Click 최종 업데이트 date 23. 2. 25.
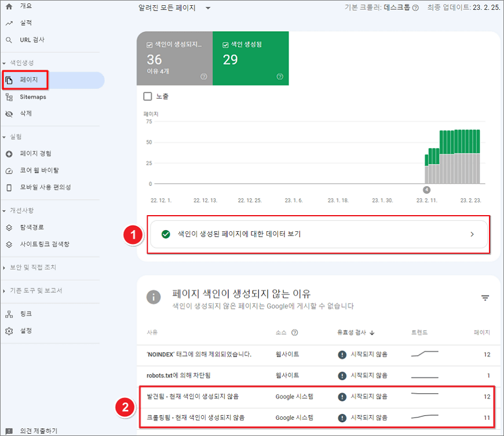Screen dimensions: 504x436 tap(486, 8)
